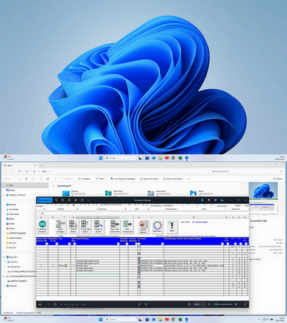This screenshot has width=287, height=323.
Task: Click the 'Start durchsuchen' search field
Action: pos(247,171)
